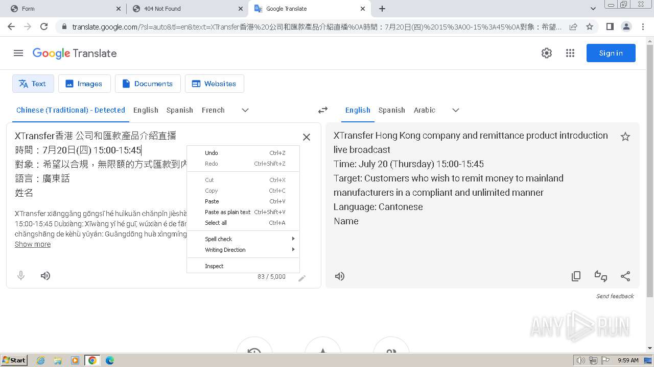Choose Undo in the context menu

243,153
